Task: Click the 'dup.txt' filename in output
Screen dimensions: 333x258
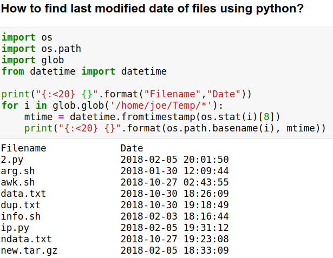Action: click(x=21, y=205)
